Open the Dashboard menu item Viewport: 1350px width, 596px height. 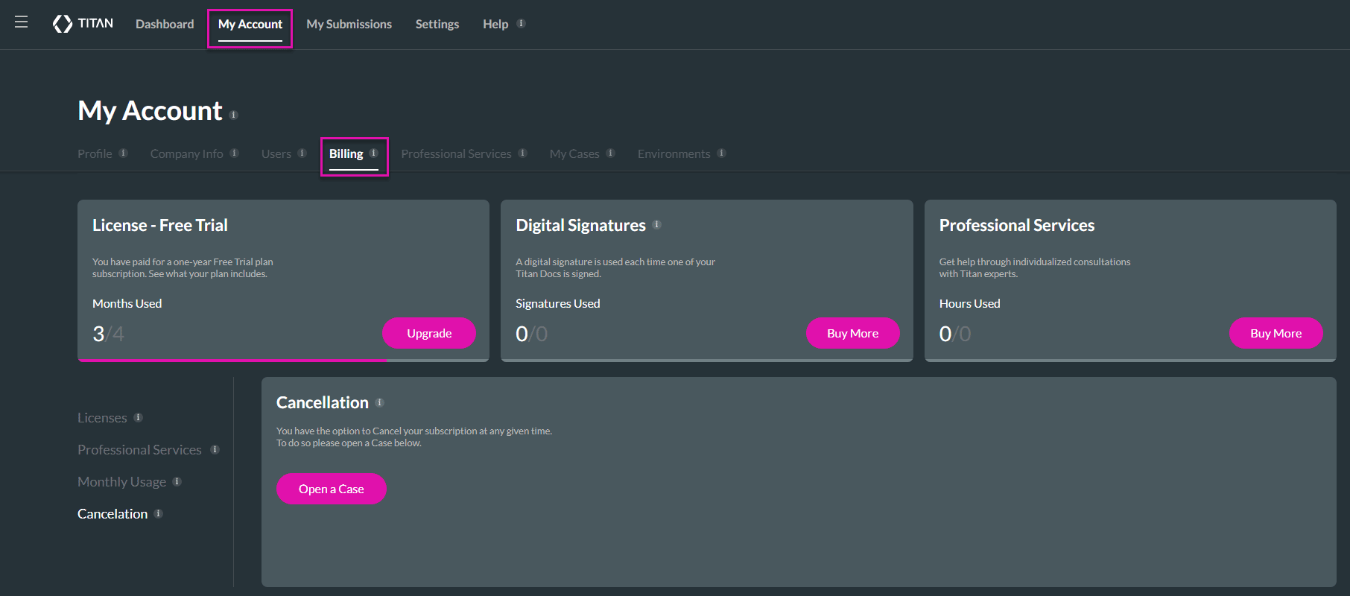tap(165, 24)
